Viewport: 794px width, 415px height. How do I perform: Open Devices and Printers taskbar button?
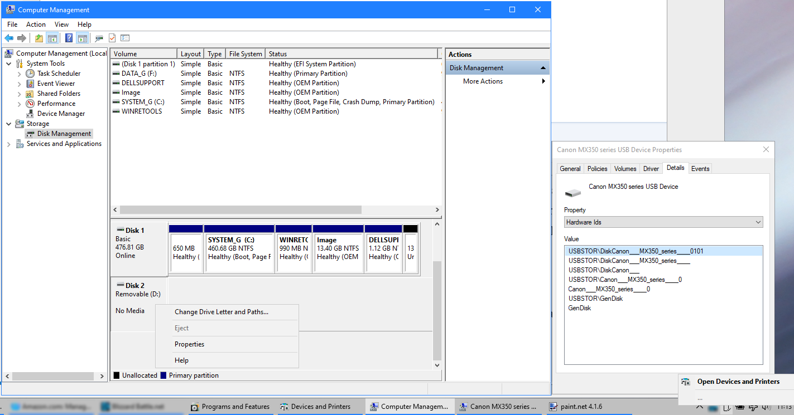coord(315,407)
